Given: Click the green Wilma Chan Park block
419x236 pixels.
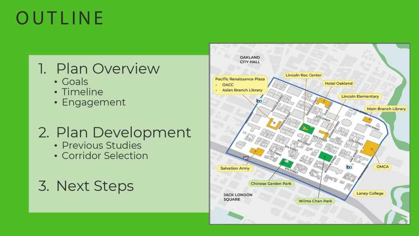Looking at the screenshot, I should tap(326, 157).
